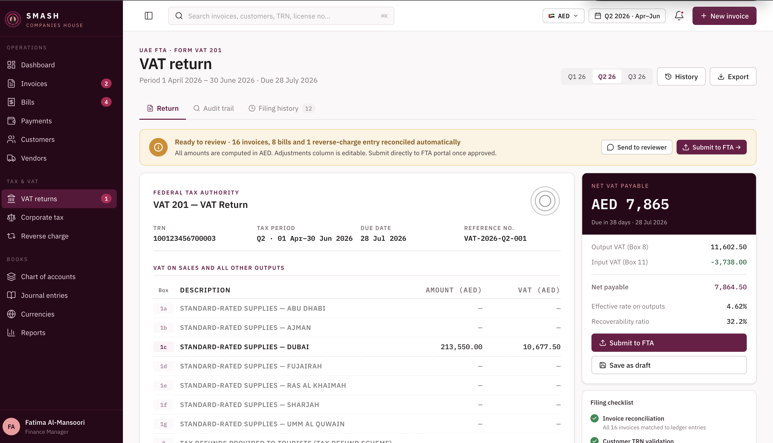Navigate to Vendors page
773x443 pixels.
(x=59, y=158)
